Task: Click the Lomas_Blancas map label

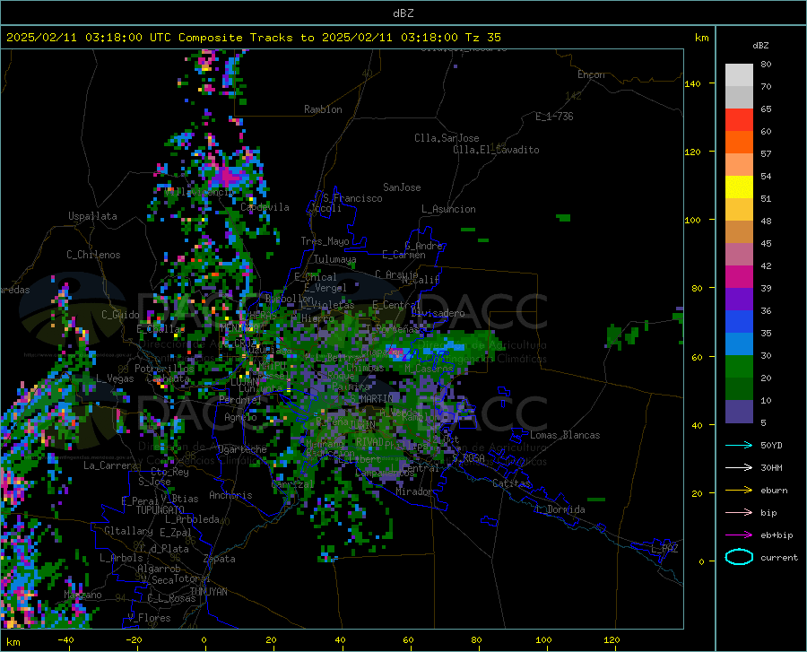Action: (x=565, y=435)
